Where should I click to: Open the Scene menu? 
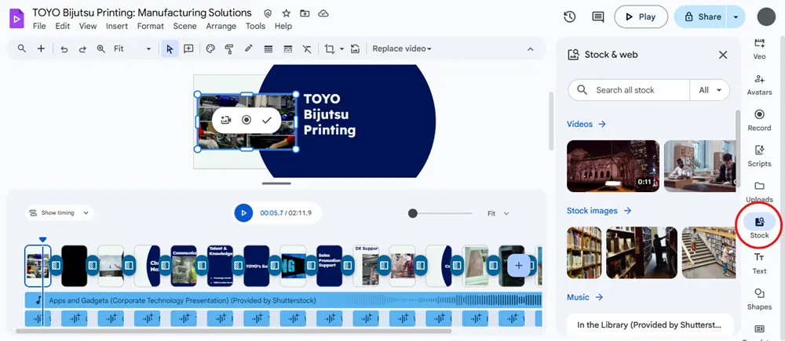(x=184, y=26)
